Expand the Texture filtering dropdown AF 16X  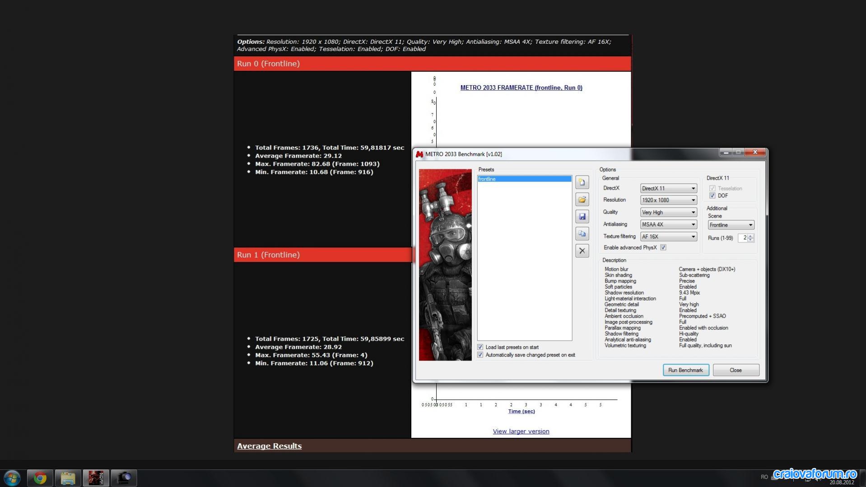tap(668, 237)
